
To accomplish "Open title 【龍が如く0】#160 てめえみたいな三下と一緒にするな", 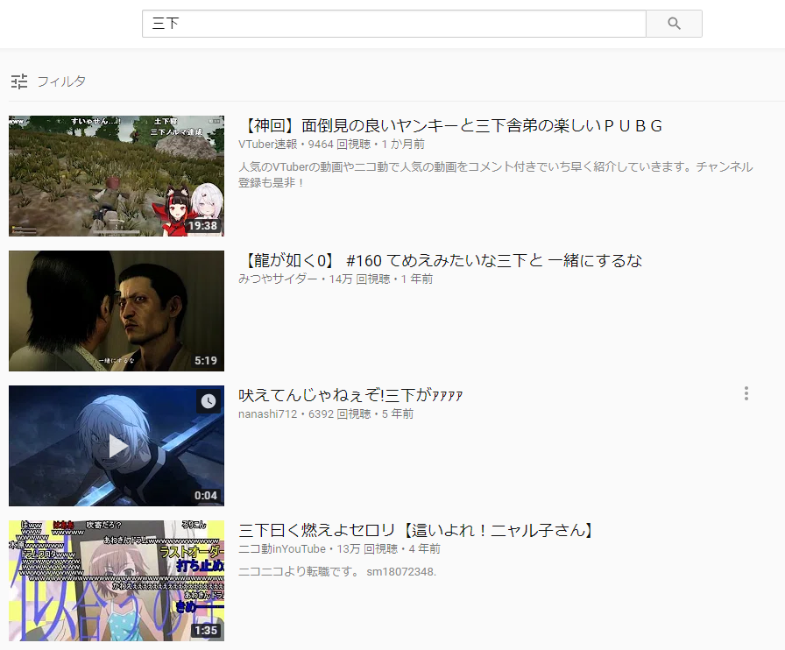I will coord(441,260).
